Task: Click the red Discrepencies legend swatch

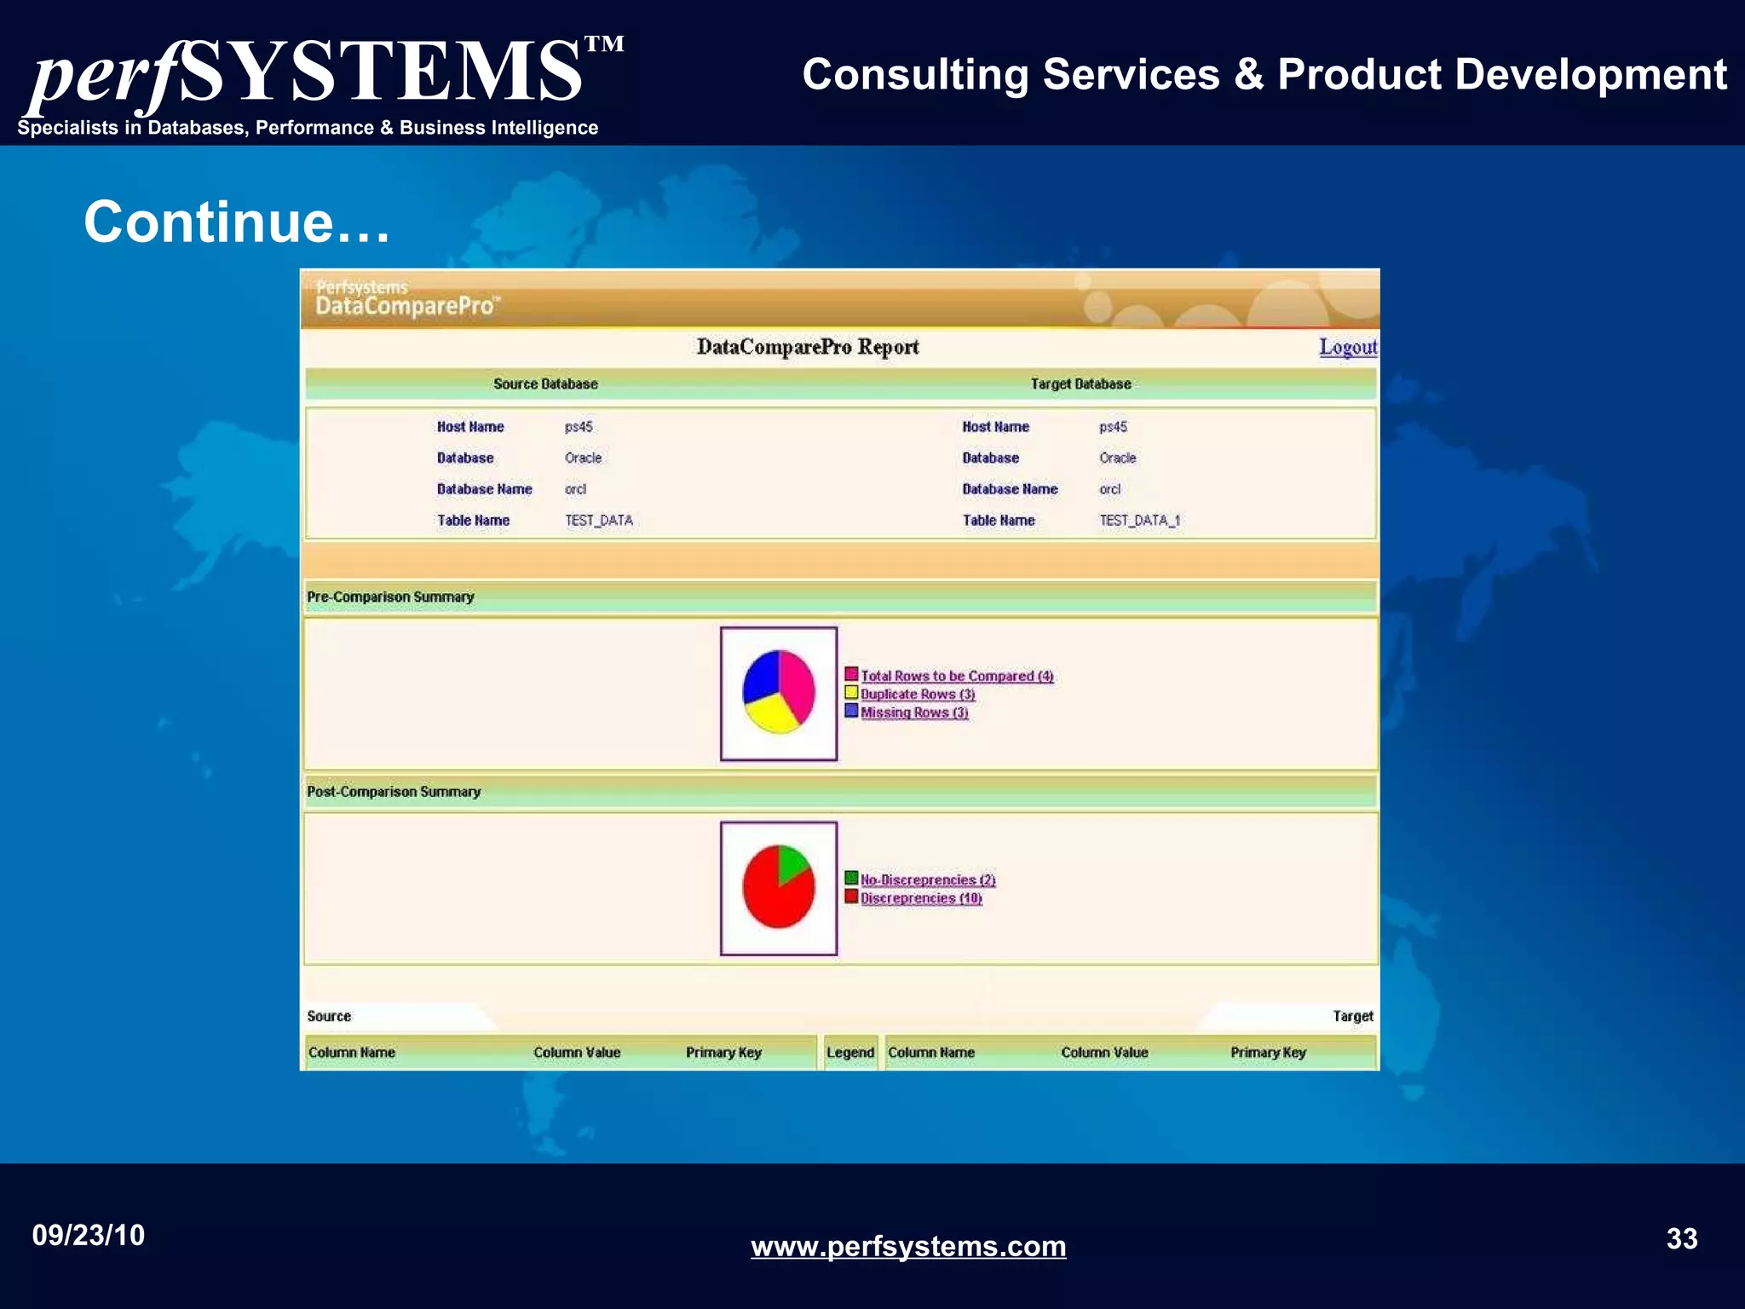Action: [x=851, y=896]
